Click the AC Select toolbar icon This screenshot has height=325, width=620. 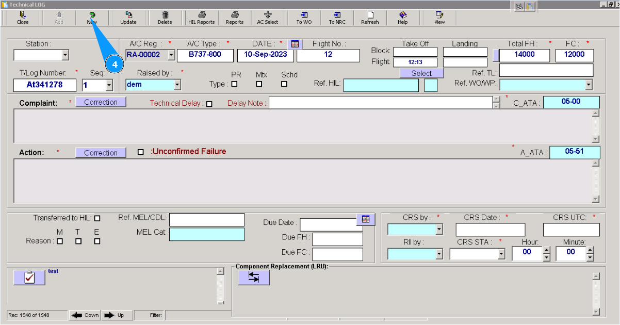tap(268, 18)
